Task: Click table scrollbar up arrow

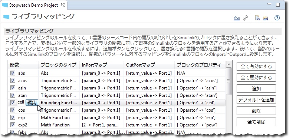Action: 229,64
